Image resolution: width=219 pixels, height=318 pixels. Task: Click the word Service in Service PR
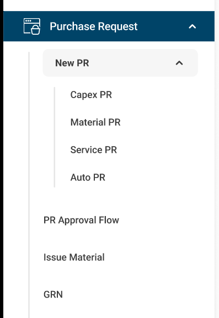click(86, 150)
